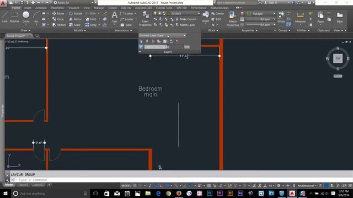Select the Arc tool
This screenshot has height=198, width=353.
[x=36, y=17]
